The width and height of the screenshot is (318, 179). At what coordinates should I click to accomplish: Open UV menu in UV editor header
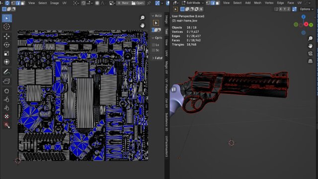(x=64, y=3)
